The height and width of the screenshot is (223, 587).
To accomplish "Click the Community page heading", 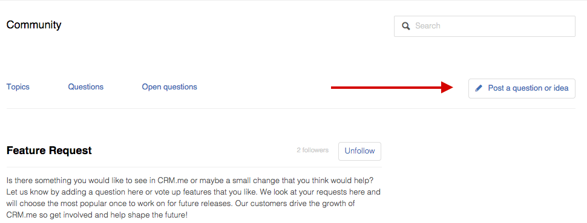I will [x=34, y=25].
